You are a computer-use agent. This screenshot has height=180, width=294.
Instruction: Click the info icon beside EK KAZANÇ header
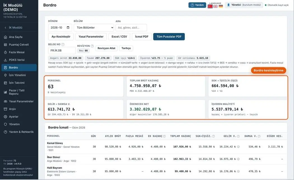[164, 136]
